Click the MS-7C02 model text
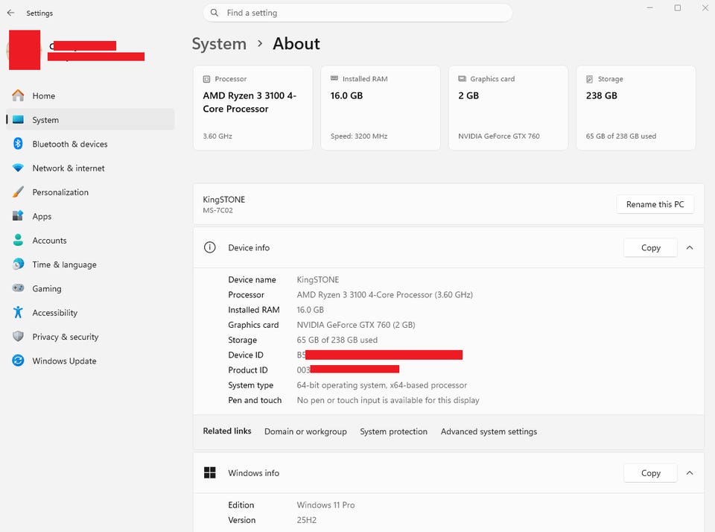Image resolution: width=715 pixels, height=532 pixels. pyautogui.click(x=218, y=210)
